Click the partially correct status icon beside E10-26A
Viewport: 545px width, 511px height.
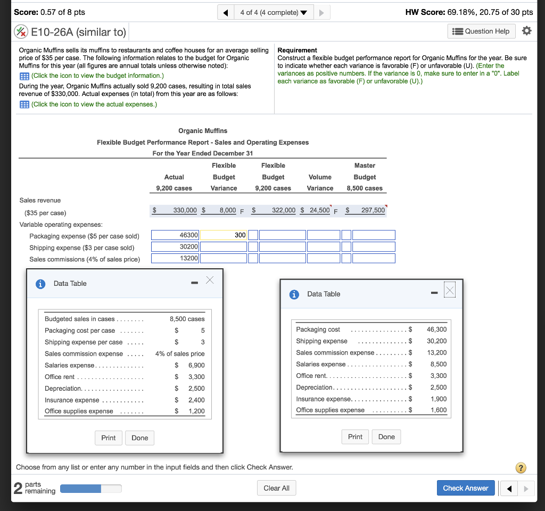point(21,31)
